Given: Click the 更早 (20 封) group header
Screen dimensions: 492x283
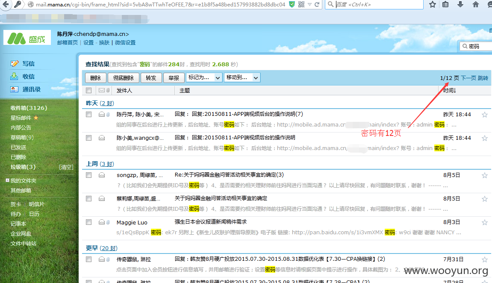Looking at the screenshot, I should (x=102, y=248).
